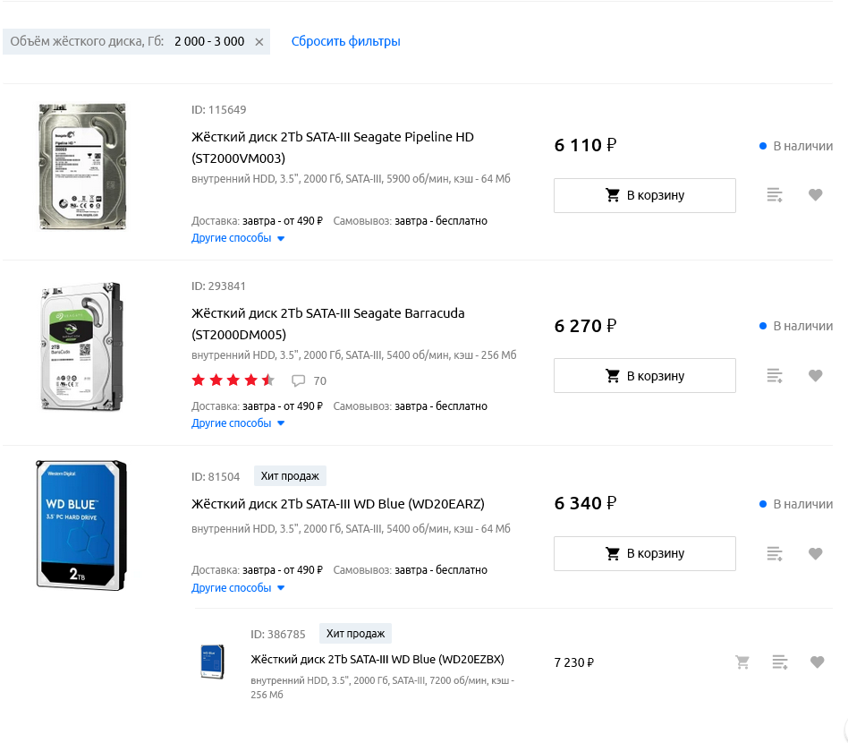This screenshot has width=848, height=743.
Task: Open WD Blue WD20EARZ title link
Action: (338, 504)
